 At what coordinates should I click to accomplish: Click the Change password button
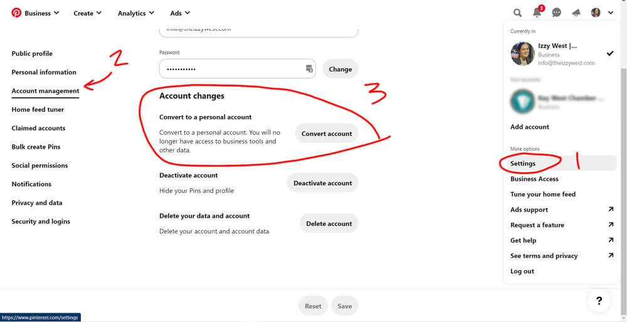[x=340, y=69]
